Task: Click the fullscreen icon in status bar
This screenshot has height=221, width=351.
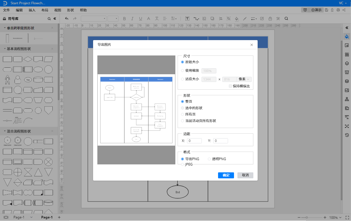Action: click(347, 217)
